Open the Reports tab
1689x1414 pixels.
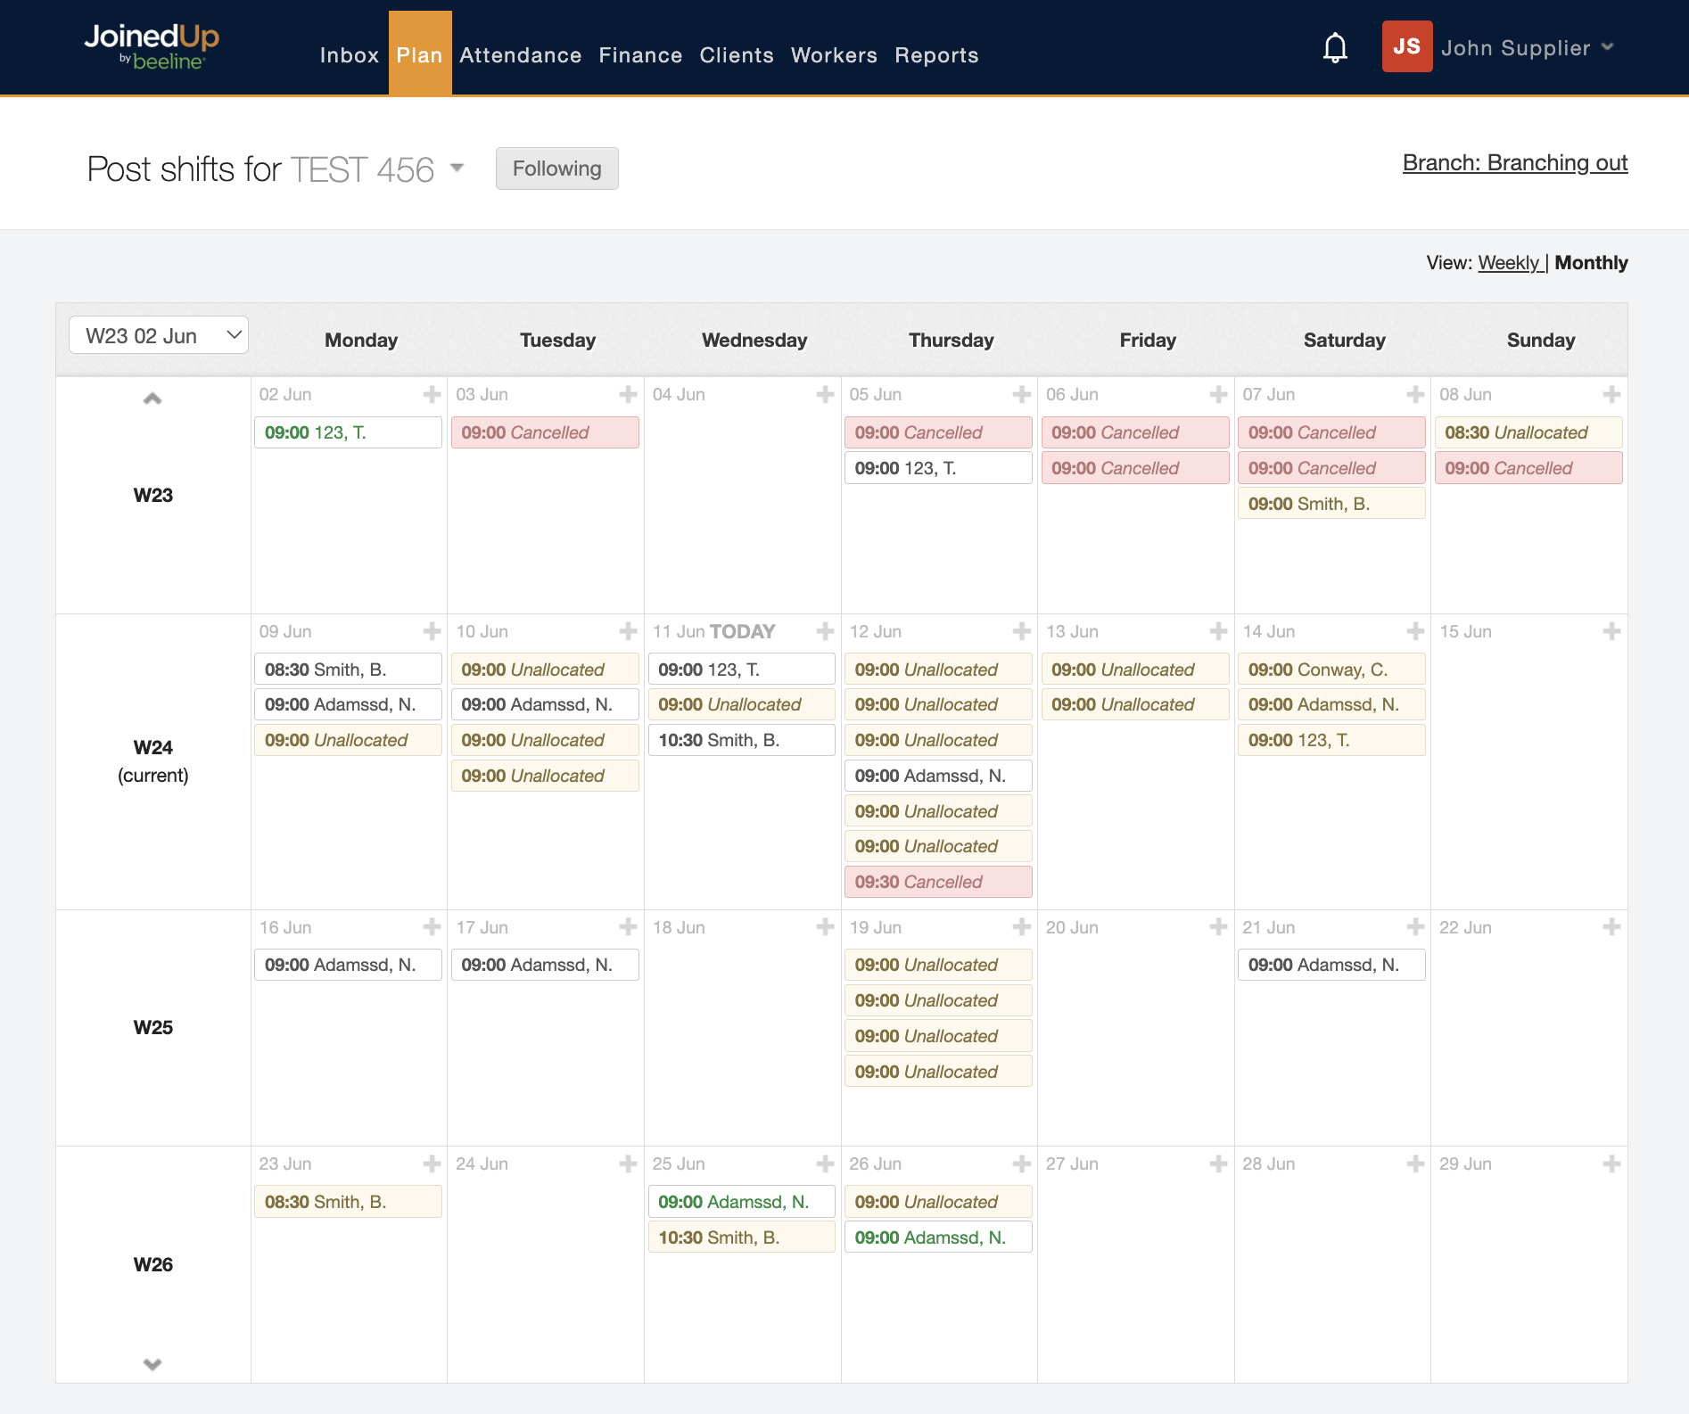pos(935,55)
